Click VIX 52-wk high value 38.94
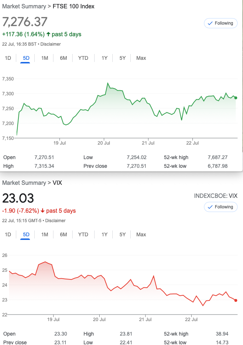This screenshot has height=345, width=243. tap(222, 334)
